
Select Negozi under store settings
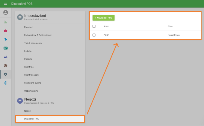click(x=28, y=111)
